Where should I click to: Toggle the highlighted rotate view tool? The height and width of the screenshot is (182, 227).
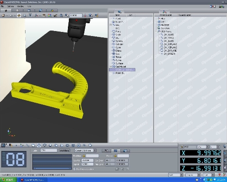pyautogui.click(x=19, y=16)
